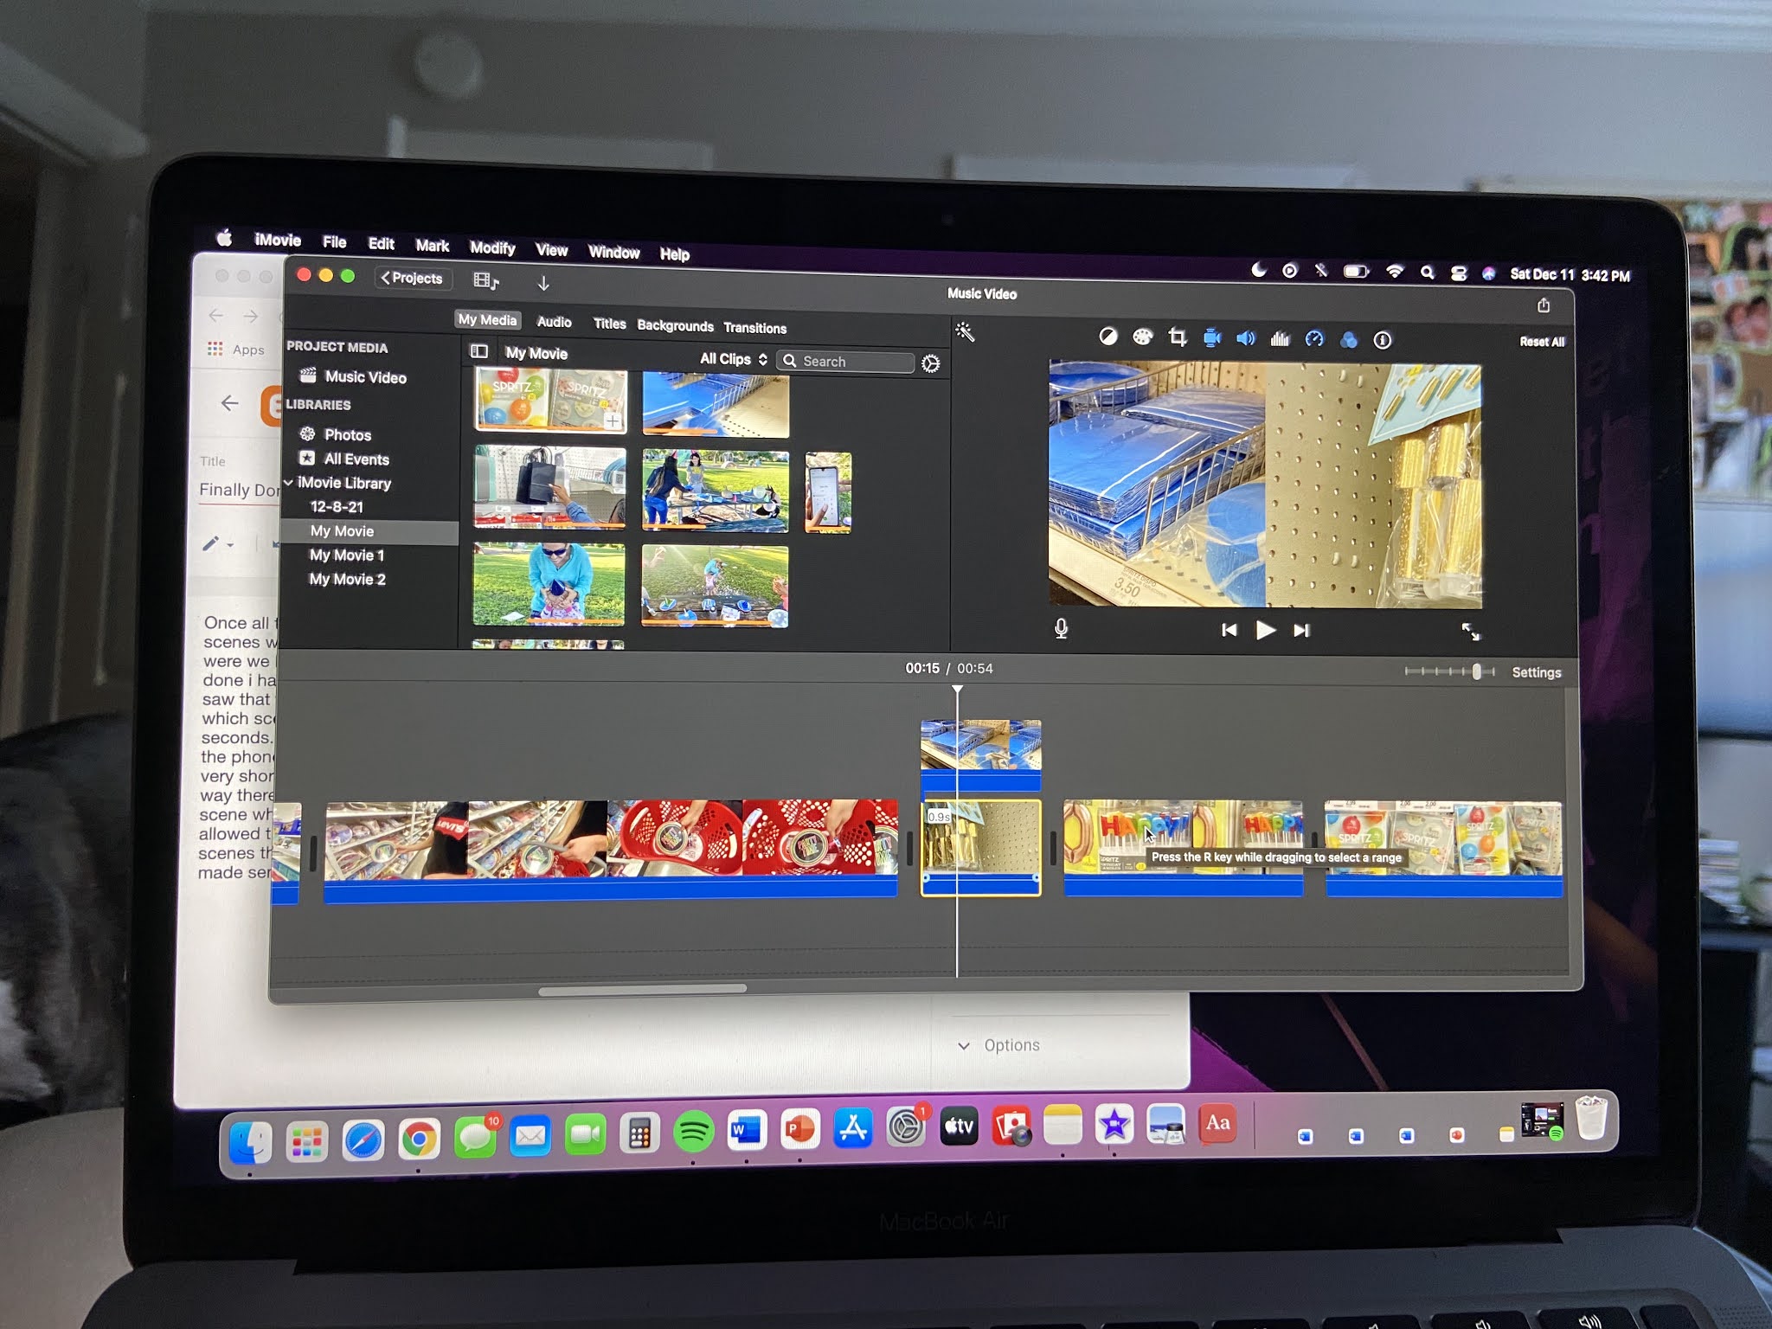Open the speed adjustment tool
This screenshot has width=1772, height=1329.
pyautogui.click(x=1314, y=339)
